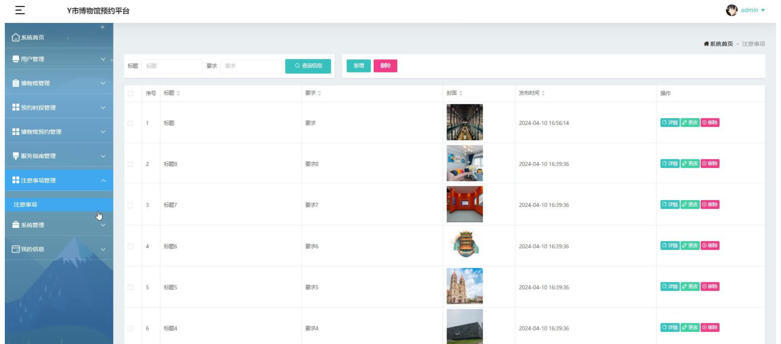Expand the 预约时段管理 chevron

[103, 107]
